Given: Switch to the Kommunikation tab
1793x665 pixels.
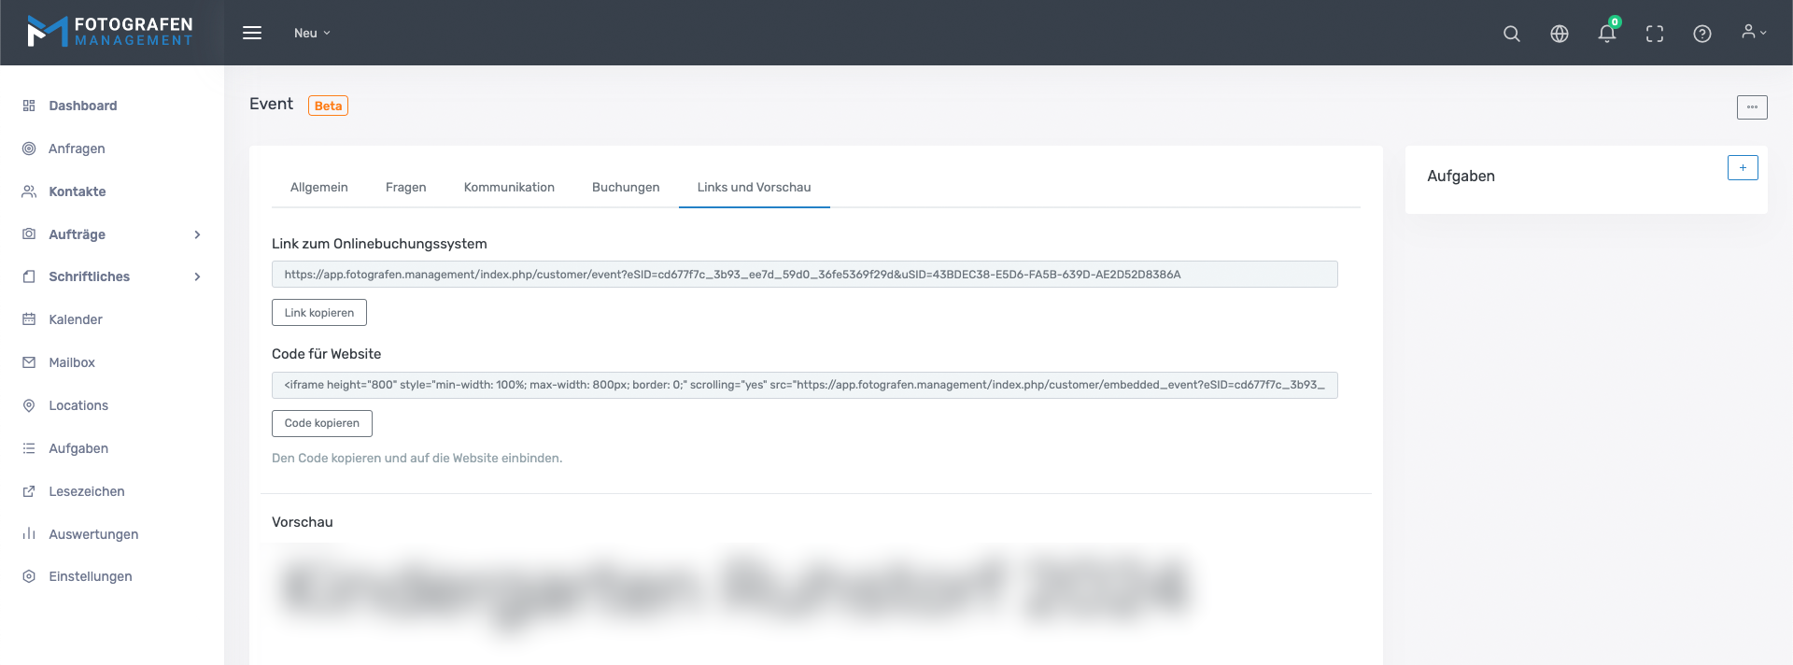Looking at the screenshot, I should click(x=509, y=187).
